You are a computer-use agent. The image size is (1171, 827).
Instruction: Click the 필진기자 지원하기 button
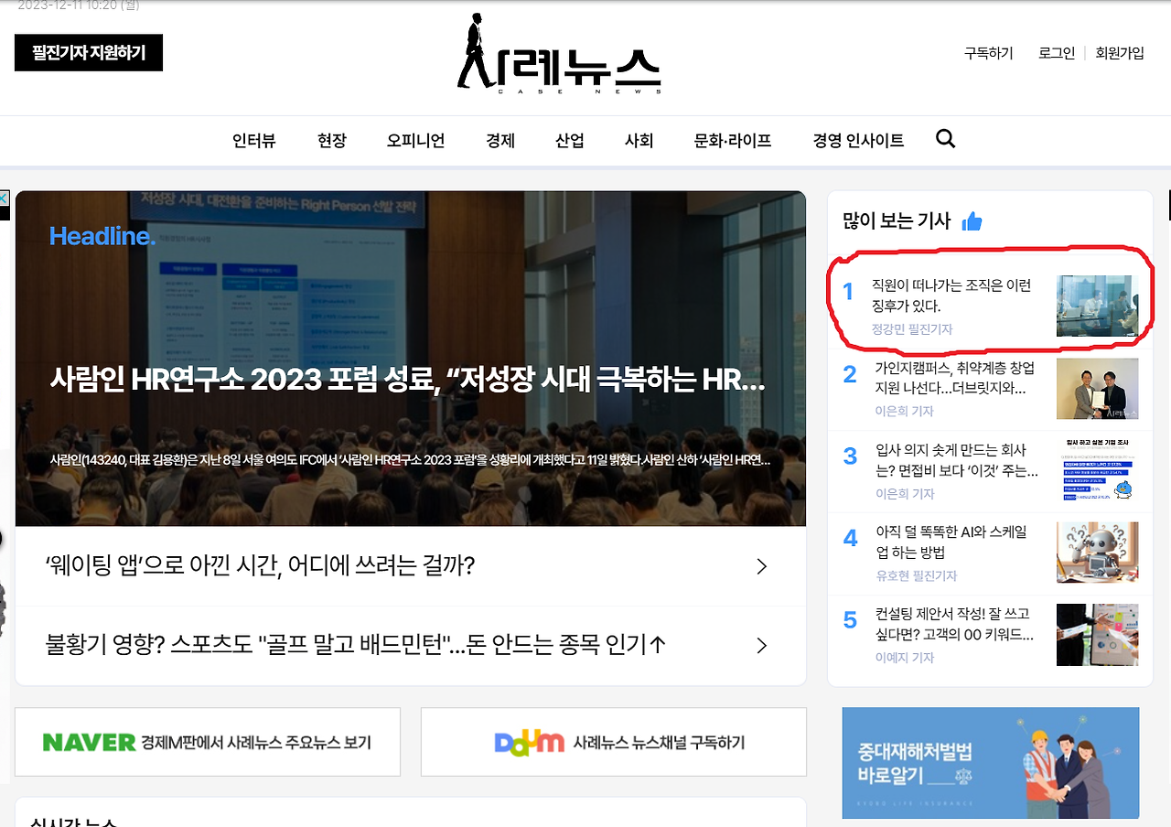click(x=88, y=52)
